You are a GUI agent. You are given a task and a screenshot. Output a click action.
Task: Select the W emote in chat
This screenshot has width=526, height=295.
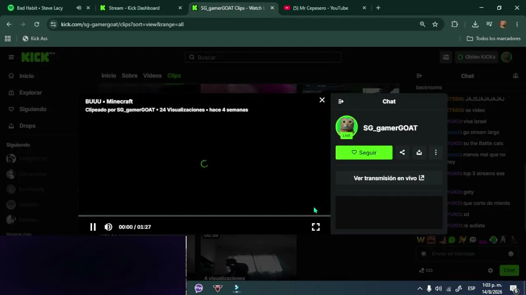(420, 240)
